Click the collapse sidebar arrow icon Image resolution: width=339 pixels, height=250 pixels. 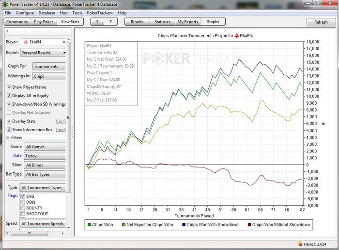tap(7, 31)
